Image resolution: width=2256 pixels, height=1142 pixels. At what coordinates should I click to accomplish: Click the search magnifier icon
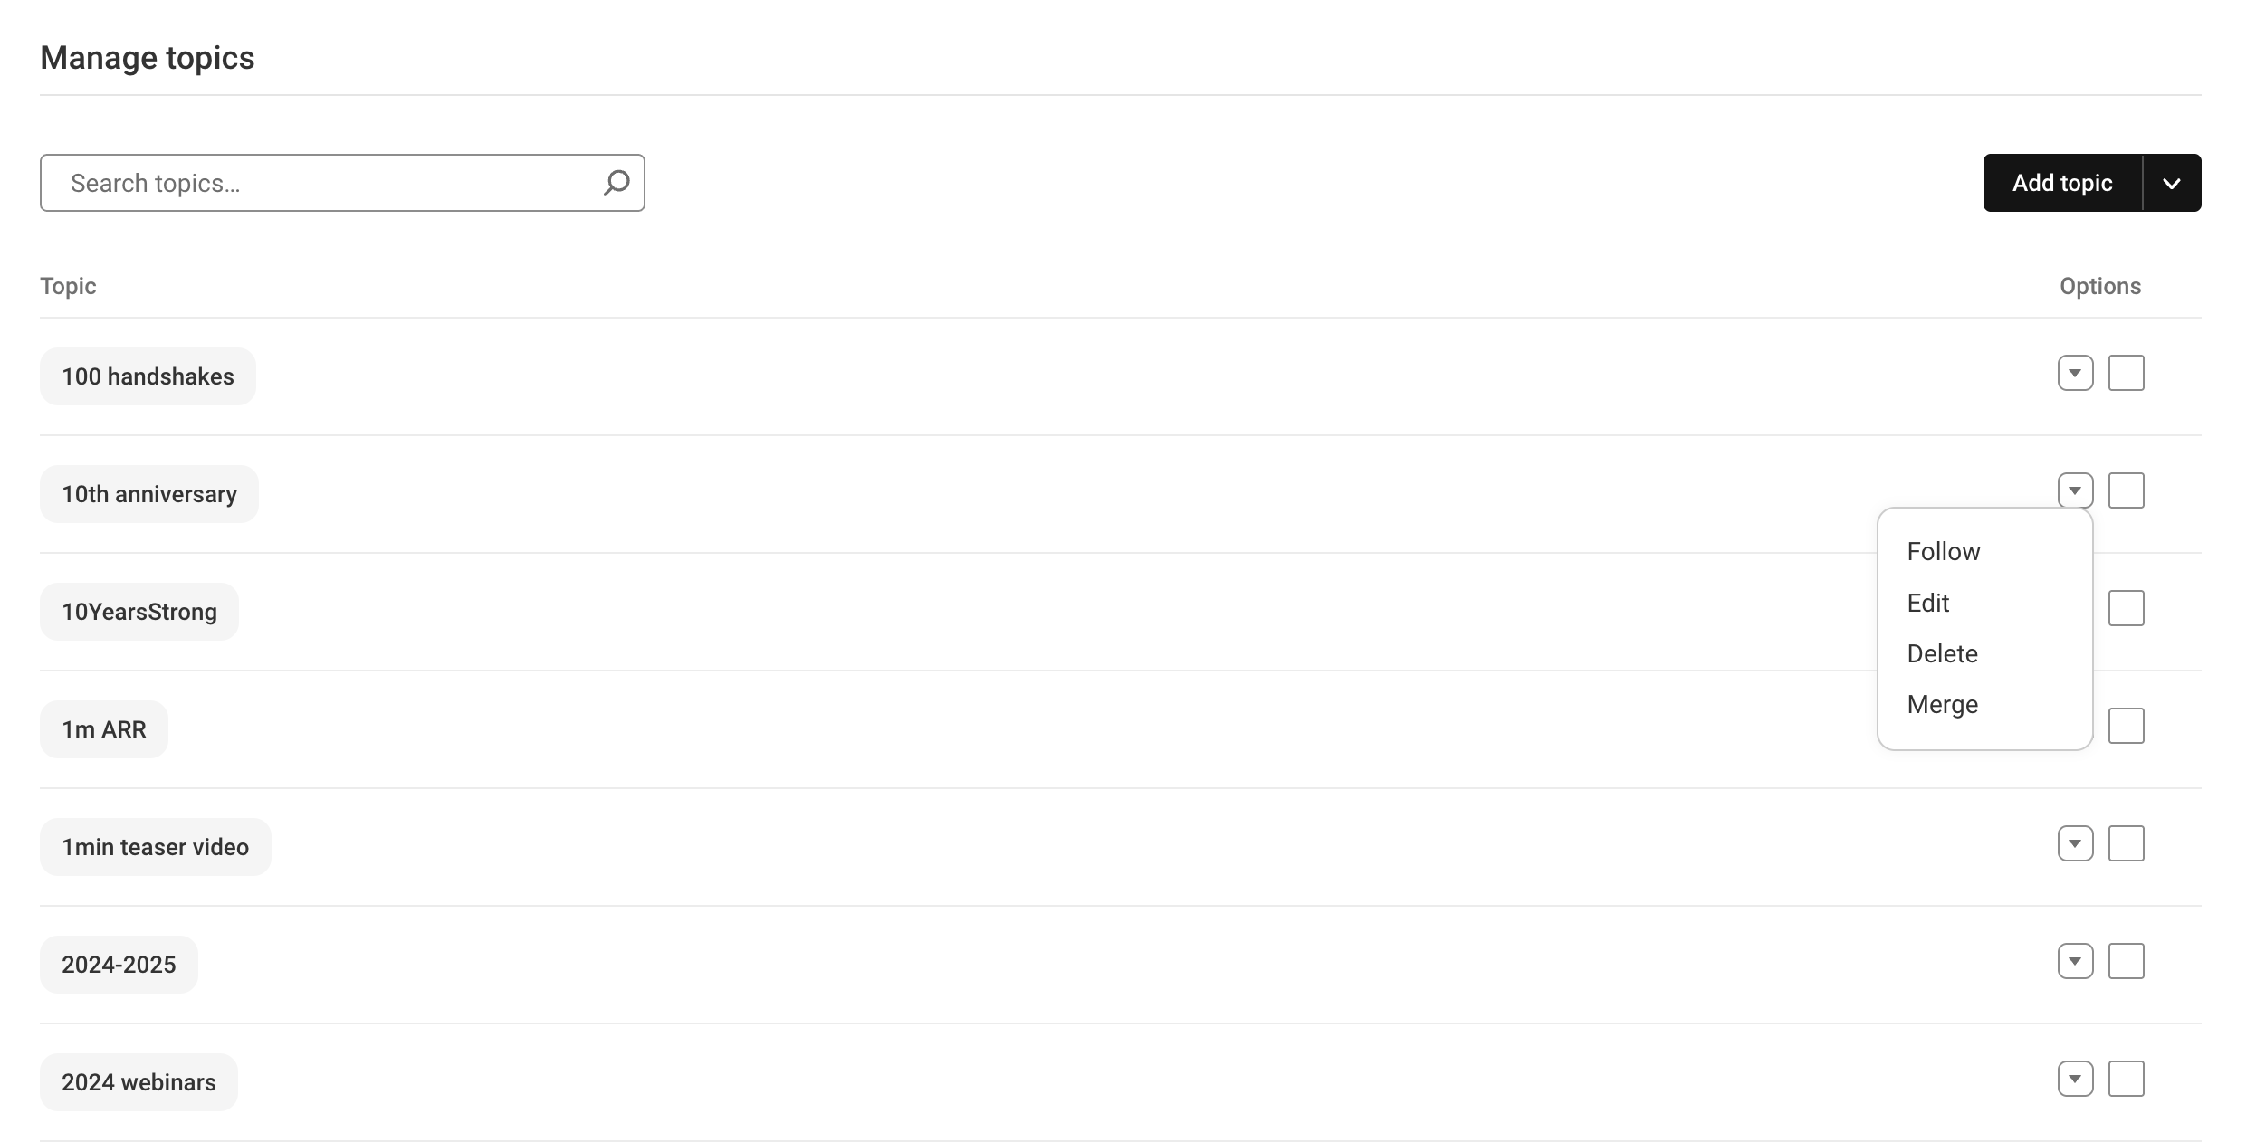point(617,183)
